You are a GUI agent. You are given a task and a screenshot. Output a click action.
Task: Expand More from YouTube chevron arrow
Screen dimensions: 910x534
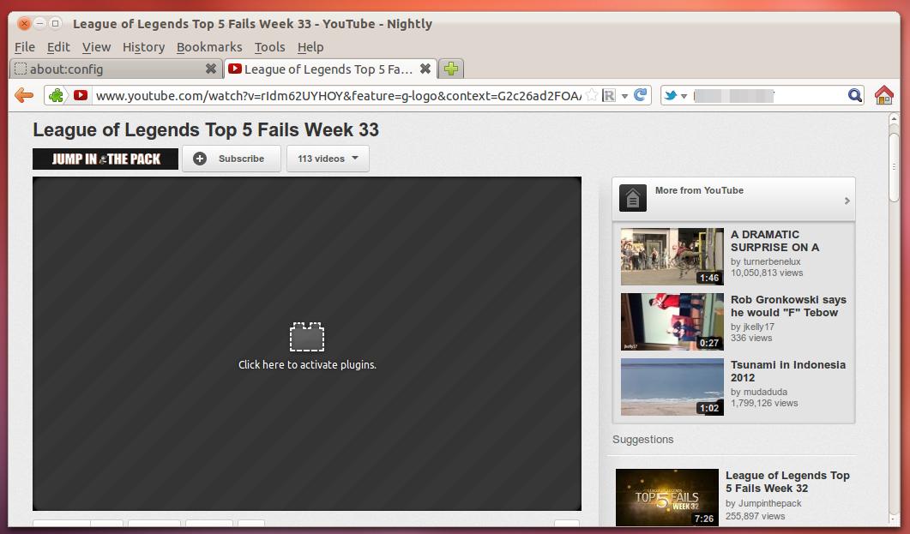click(847, 201)
